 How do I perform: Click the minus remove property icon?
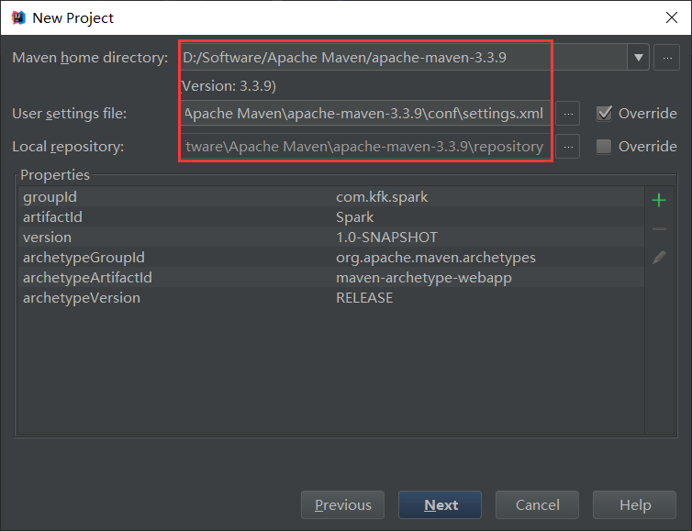659,229
